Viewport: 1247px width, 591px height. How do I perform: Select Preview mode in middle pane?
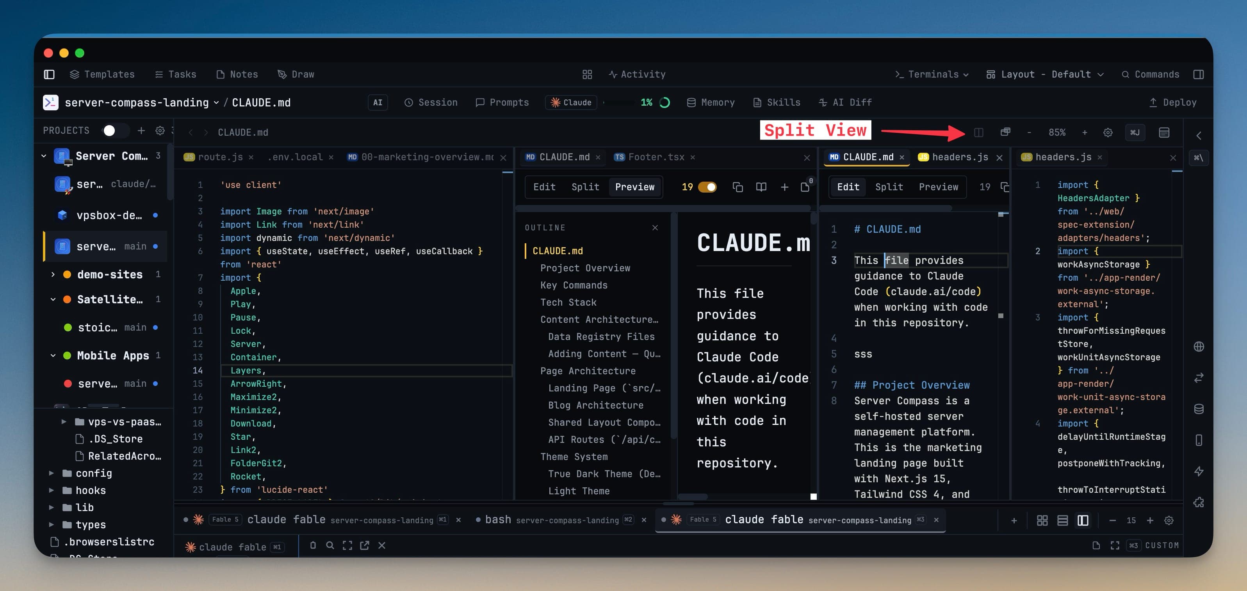point(634,187)
